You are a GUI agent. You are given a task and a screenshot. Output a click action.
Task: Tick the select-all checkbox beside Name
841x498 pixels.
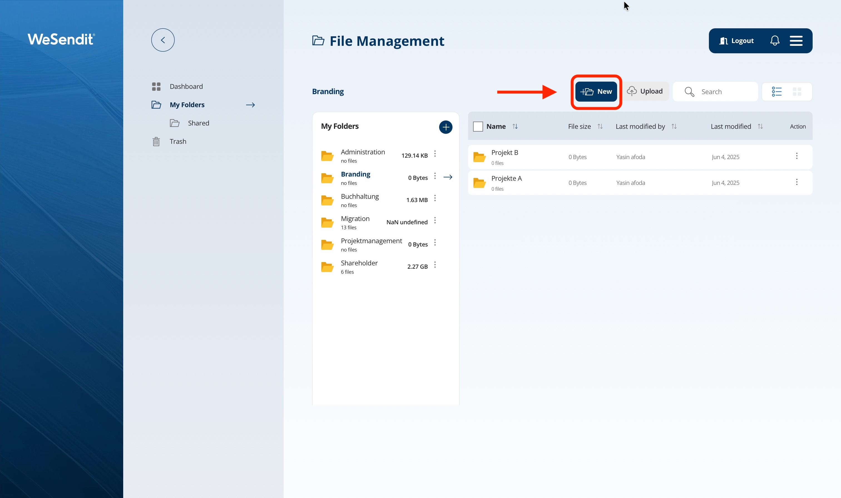pyautogui.click(x=478, y=127)
